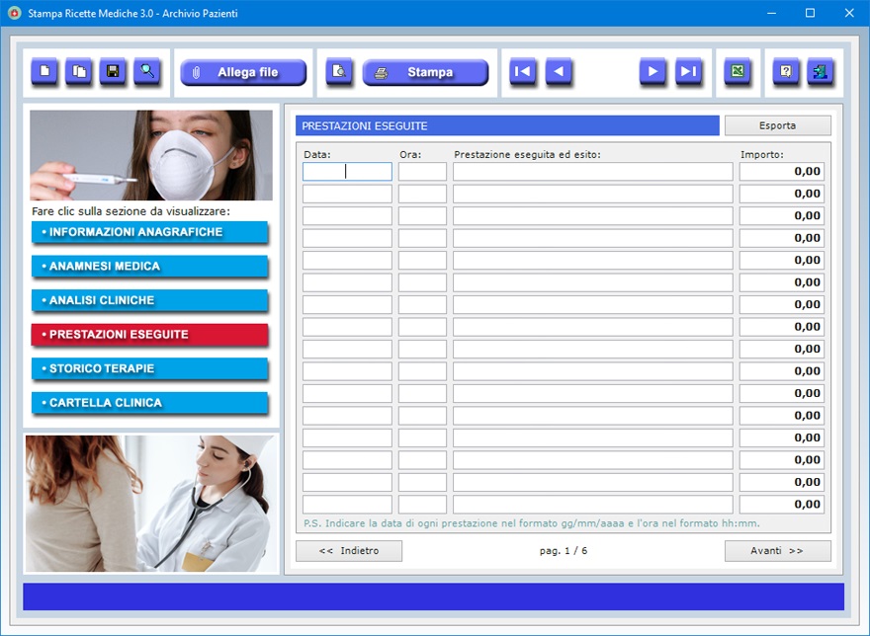This screenshot has width=870, height=636.
Task: Click the Save floppy disk icon
Action: pos(113,71)
